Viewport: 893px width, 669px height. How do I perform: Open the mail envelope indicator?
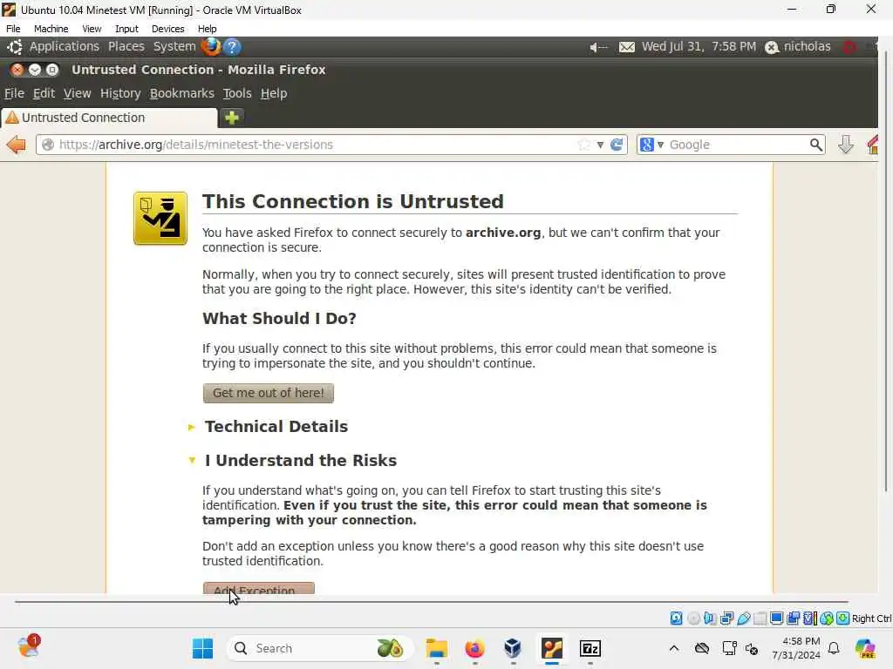[626, 47]
